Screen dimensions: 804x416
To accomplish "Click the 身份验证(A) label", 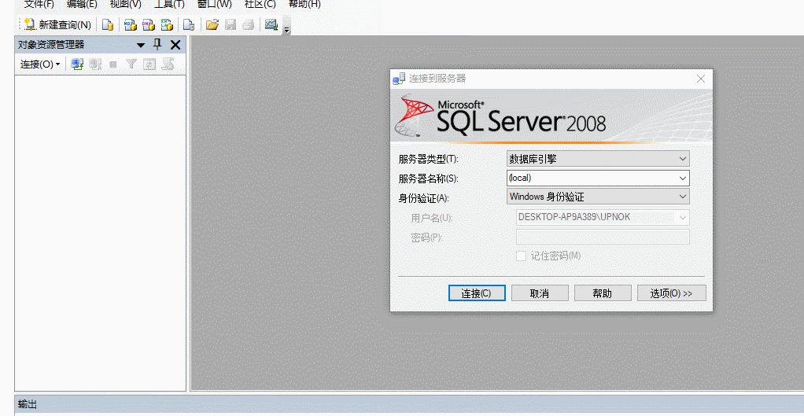I will click(x=423, y=197).
